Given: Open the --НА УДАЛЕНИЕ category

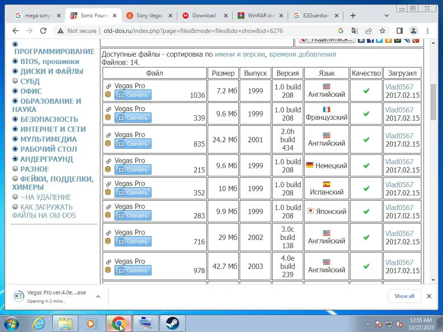Looking at the screenshot, I should tap(46, 197).
